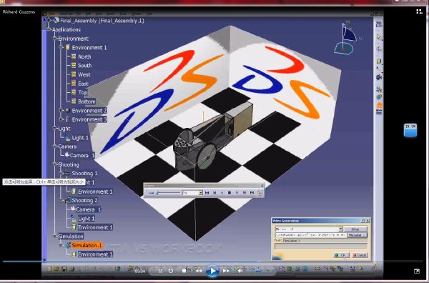Click OK in the Video Generation dialog
Image resolution: width=429 pixels, height=283 pixels.
click(341, 255)
